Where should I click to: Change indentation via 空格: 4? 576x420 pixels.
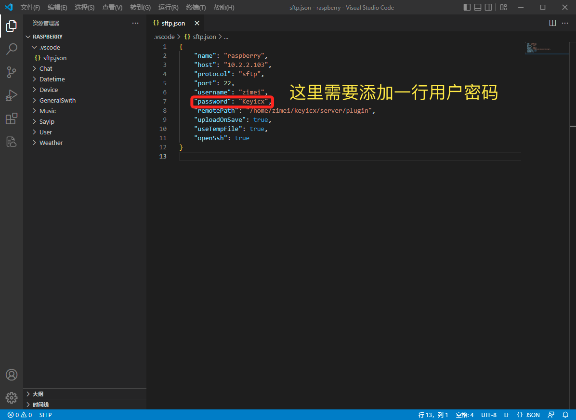[465, 415]
